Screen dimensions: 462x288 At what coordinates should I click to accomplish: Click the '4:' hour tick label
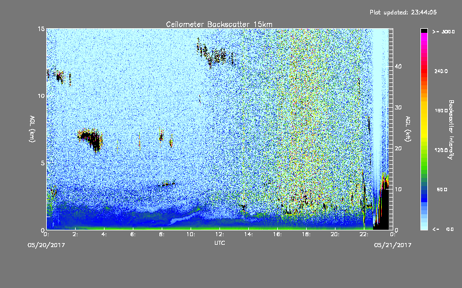(105, 234)
